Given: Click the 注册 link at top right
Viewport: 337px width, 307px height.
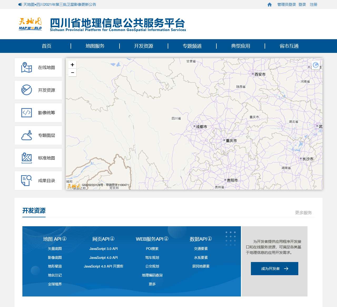Looking at the screenshot, I should [313, 4].
